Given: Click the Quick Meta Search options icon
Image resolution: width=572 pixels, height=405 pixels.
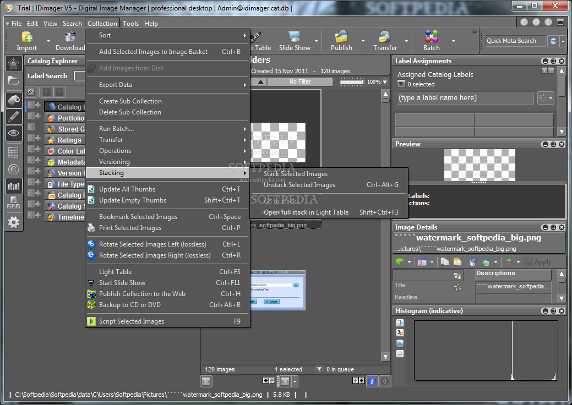Looking at the screenshot, I should (553, 41).
